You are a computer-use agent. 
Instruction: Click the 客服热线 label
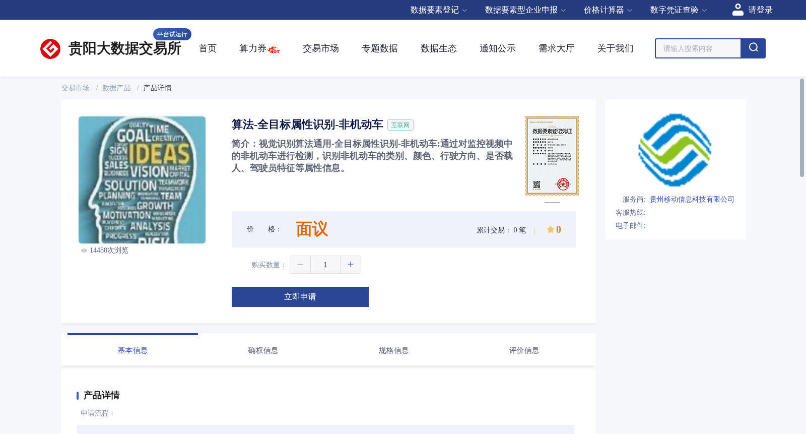pos(631,213)
